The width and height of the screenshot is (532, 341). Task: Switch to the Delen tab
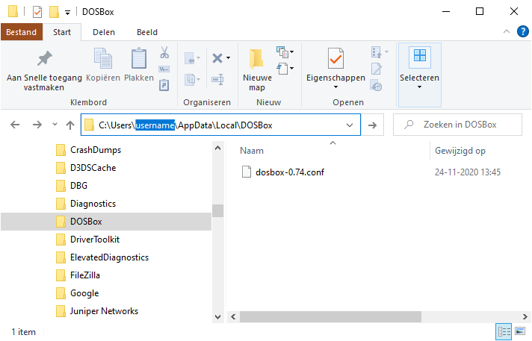104,32
